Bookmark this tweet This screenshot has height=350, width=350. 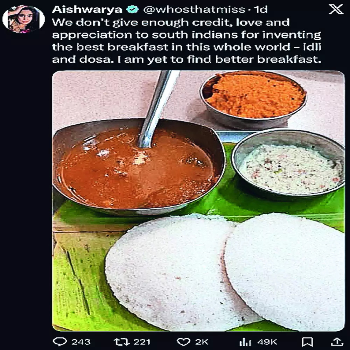point(307,342)
